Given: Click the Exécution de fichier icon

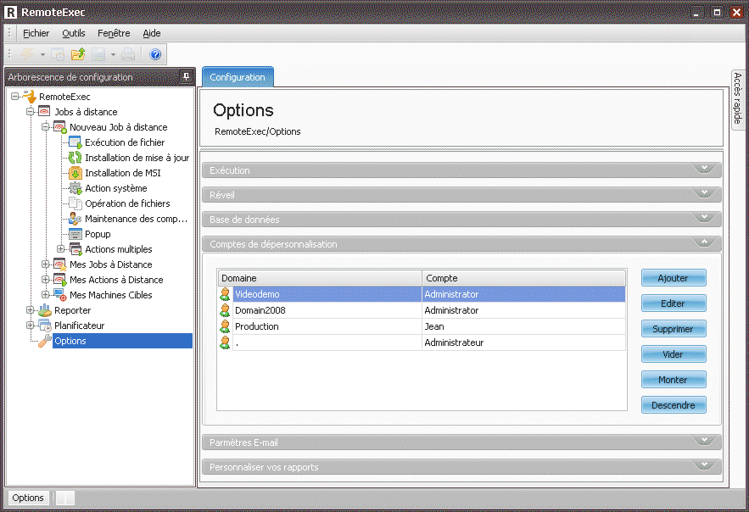Looking at the screenshot, I should (75, 142).
